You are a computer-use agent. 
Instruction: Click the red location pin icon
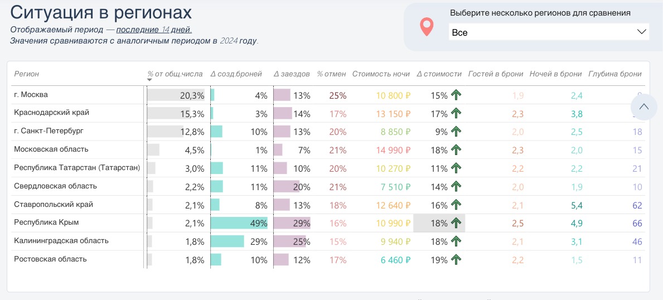pyautogui.click(x=427, y=27)
